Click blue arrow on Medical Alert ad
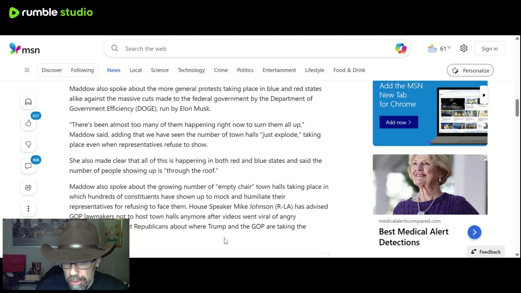 tap(474, 232)
